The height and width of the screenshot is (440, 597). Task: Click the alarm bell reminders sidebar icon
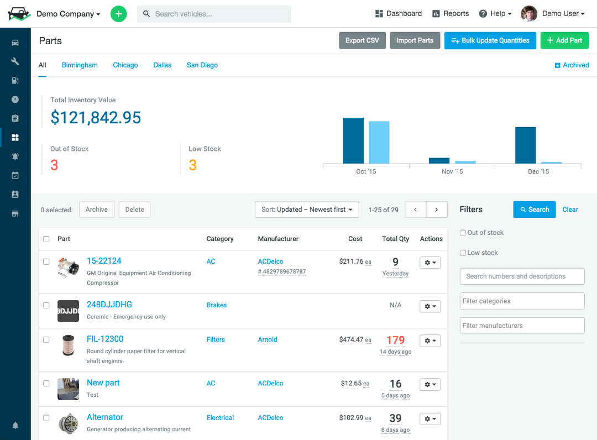click(15, 156)
